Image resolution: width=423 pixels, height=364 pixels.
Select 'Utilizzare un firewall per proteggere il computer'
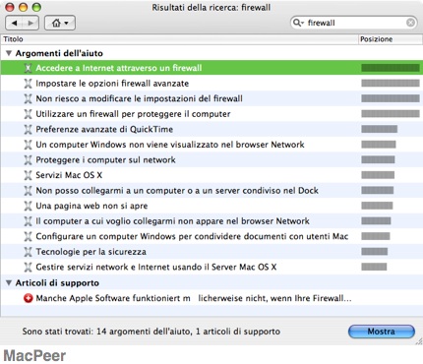click(133, 114)
